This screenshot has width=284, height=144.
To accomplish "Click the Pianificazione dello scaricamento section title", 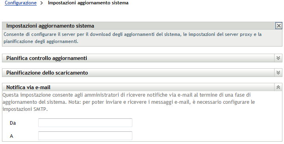I will [47, 73].
